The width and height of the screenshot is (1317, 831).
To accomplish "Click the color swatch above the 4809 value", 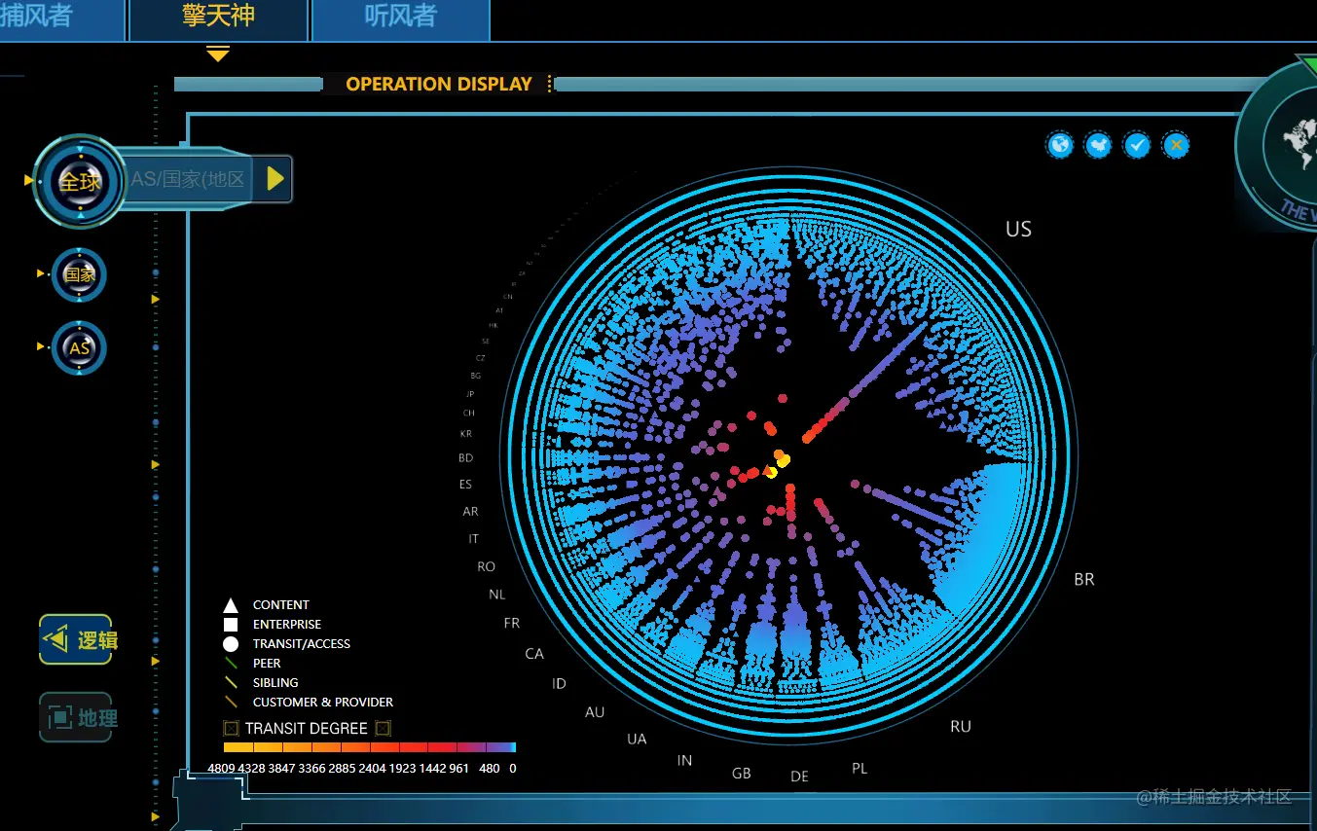I will pyautogui.click(x=238, y=747).
